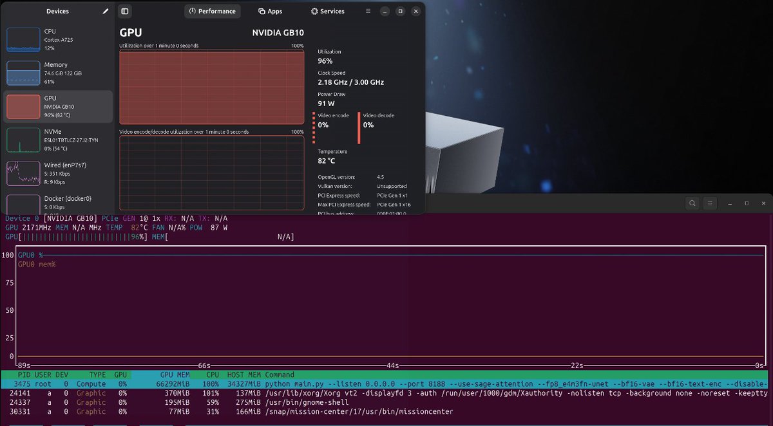Image resolution: width=773 pixels, height=426 pixels.
Task: Open the Apps tab
Action: (271, 11)
